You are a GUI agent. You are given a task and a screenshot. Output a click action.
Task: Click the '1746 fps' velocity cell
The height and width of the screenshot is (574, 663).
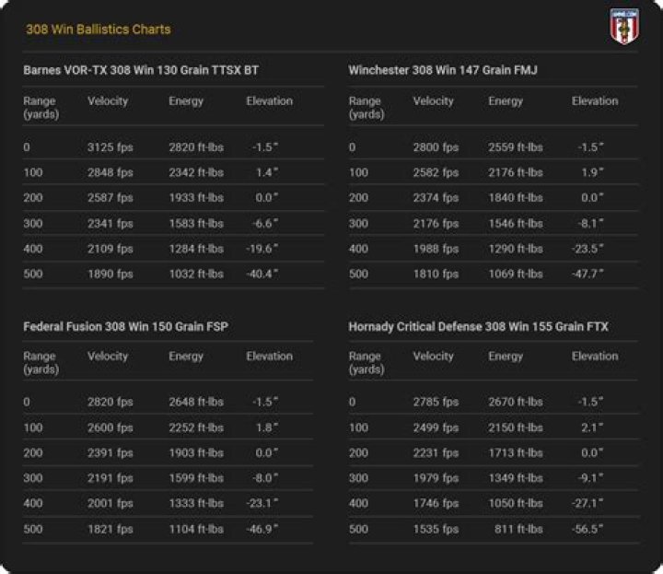coord(436,503)
